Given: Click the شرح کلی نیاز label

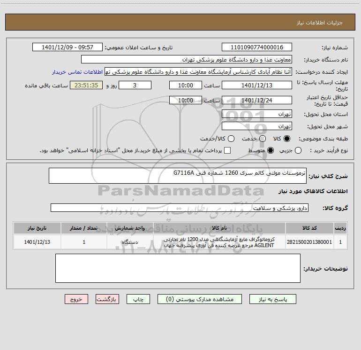Looking at the screenshot, I should pos(328,176).
